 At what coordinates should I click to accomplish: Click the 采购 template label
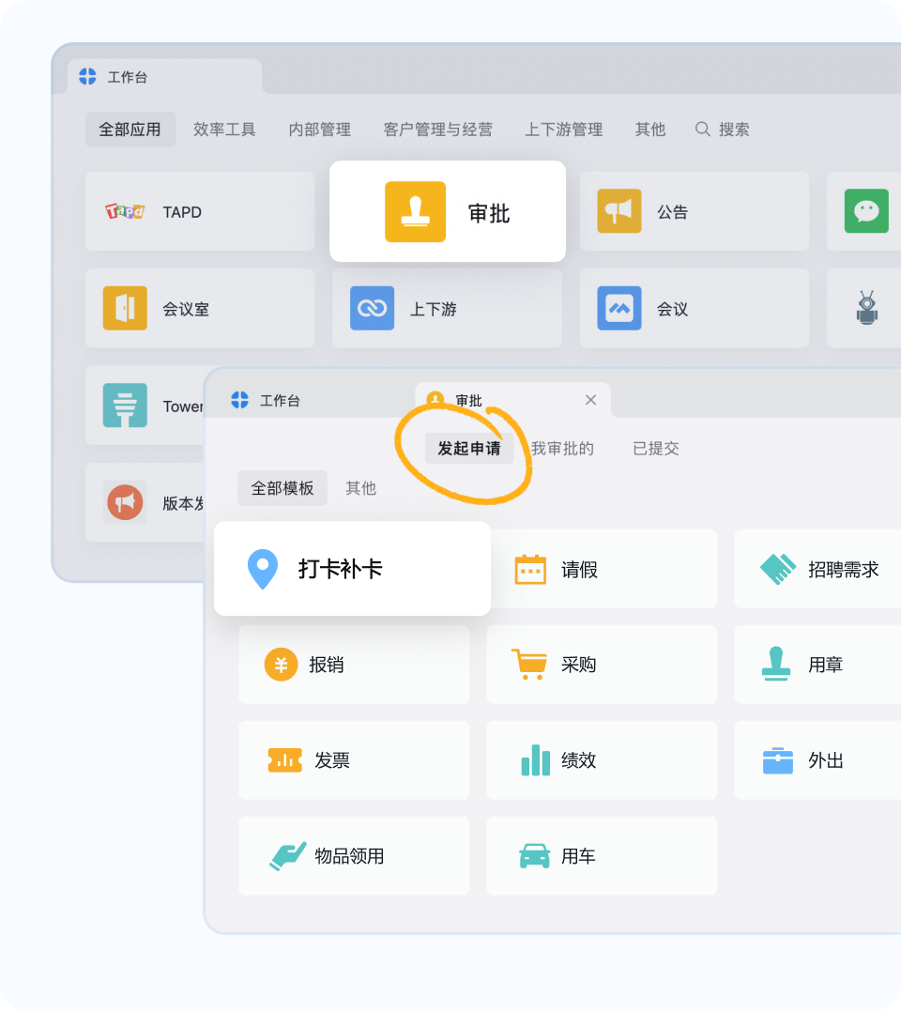click(x=579, y=664)
